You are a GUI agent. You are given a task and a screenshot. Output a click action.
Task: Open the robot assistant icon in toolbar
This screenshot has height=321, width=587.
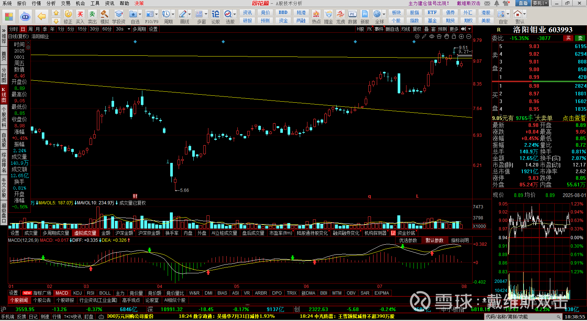[25, 17]
